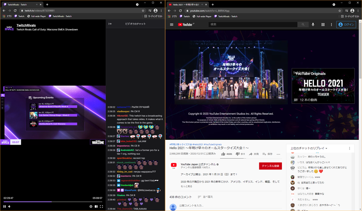The height and width of the screenshot is (211, 362).
Task: Click the YouTube login button
Action: click(x=346, y=25)
